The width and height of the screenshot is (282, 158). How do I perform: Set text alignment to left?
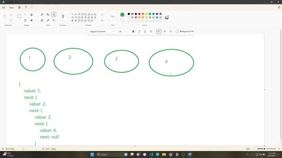(159, 32)
